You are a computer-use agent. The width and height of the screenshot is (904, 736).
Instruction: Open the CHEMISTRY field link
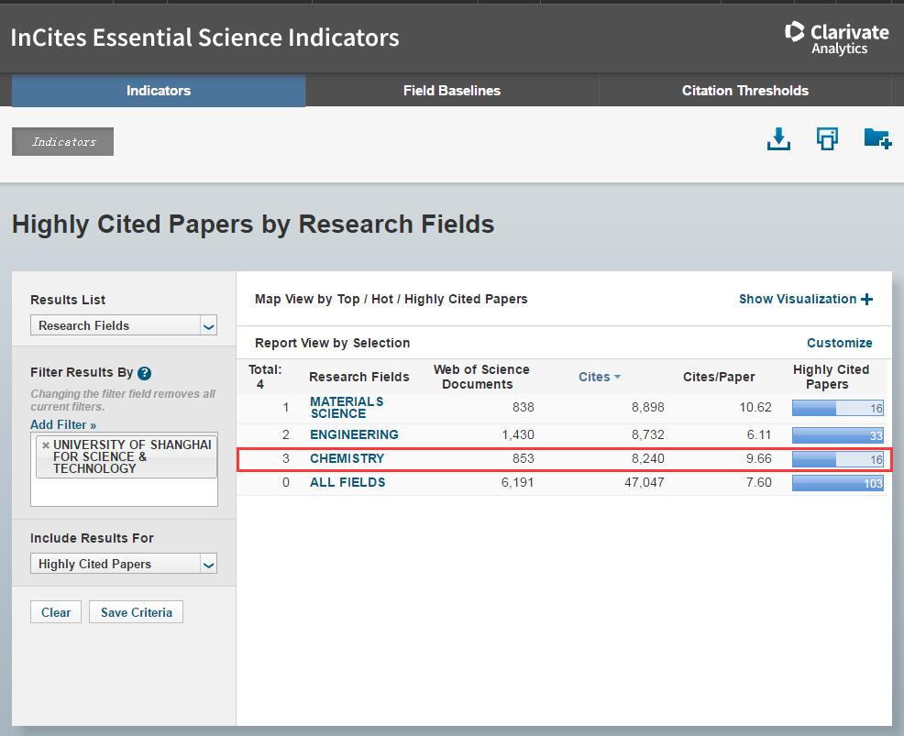(x=347, y=459)
